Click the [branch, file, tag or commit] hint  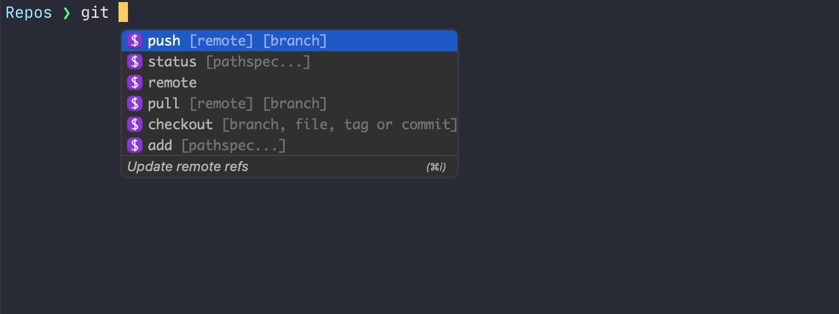point(340,125)
